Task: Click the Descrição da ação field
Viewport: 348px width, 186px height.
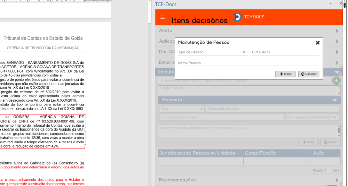Action: [272, 109]
